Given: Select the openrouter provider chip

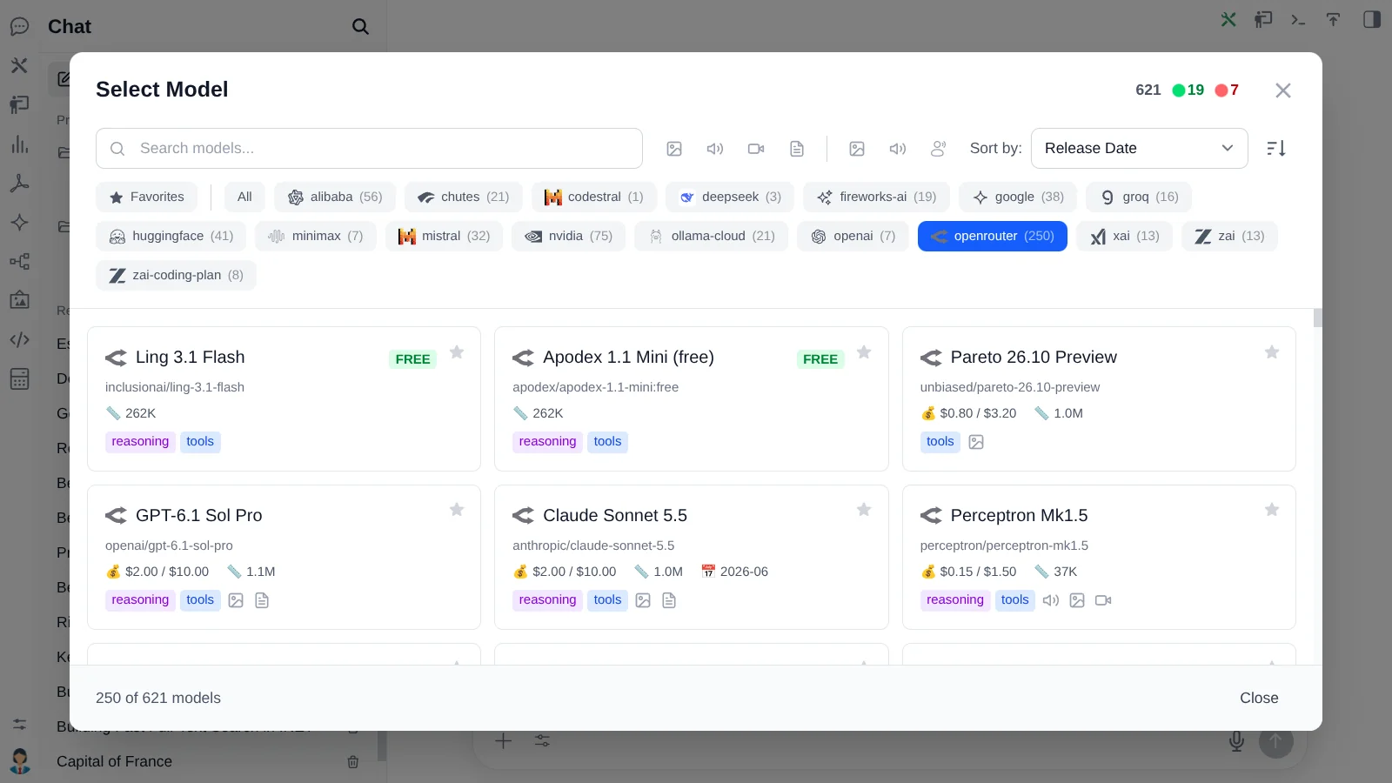Looking at the screenshot, I should 993,236.
